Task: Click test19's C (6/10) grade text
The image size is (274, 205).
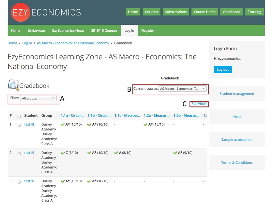Action: [x=72, y=153]
